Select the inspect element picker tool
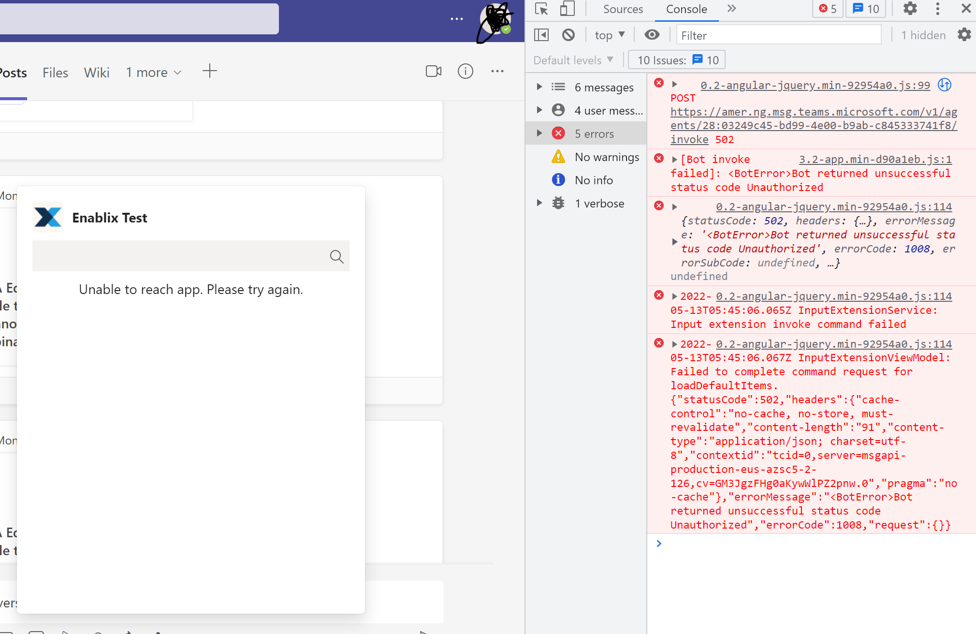This screenshot has height=634, width=976. (540, 9)
